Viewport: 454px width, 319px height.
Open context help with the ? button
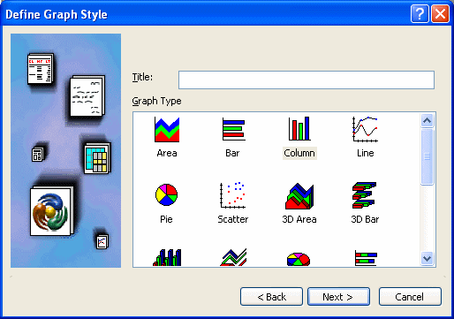coord(420,13)
